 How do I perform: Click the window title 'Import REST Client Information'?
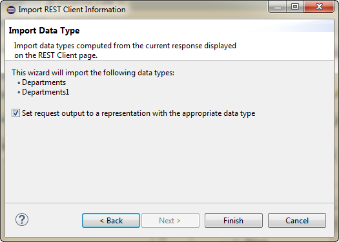(x=72, y=10)
